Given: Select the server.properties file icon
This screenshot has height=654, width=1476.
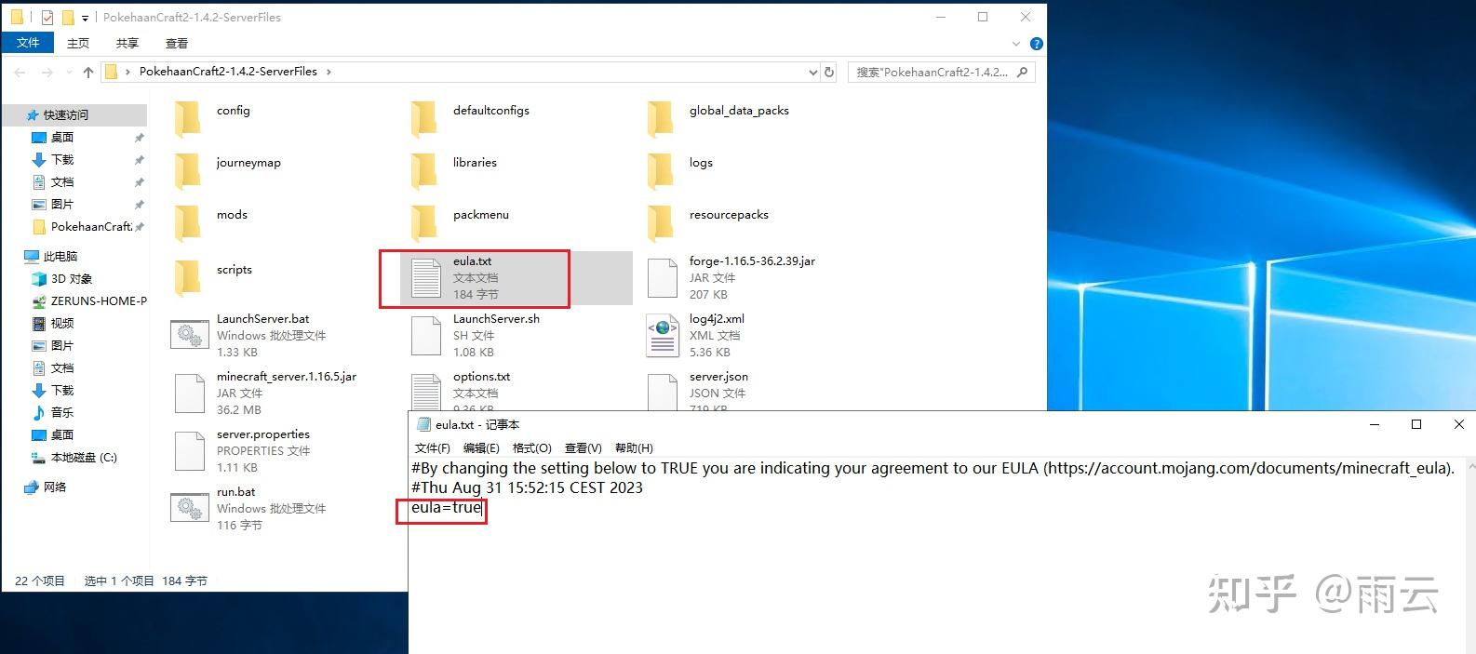Looking at the screenshot, I should coord(190,451).
